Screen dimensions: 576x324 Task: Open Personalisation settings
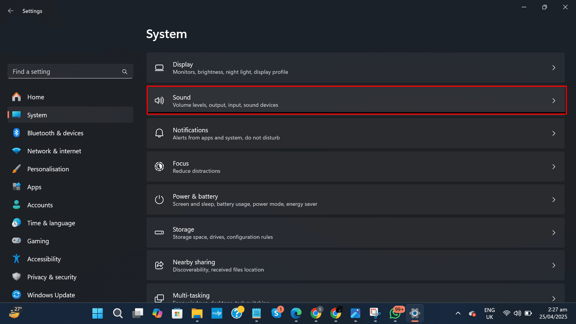(48, 169)
